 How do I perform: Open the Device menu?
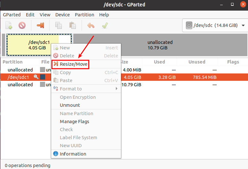(62, 15)
